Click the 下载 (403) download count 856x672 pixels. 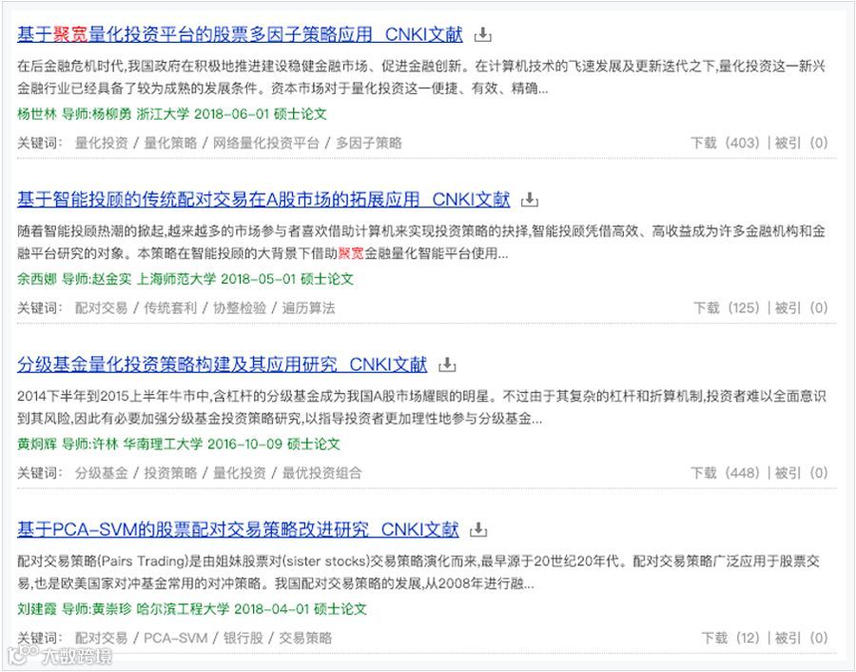[726, 143]
